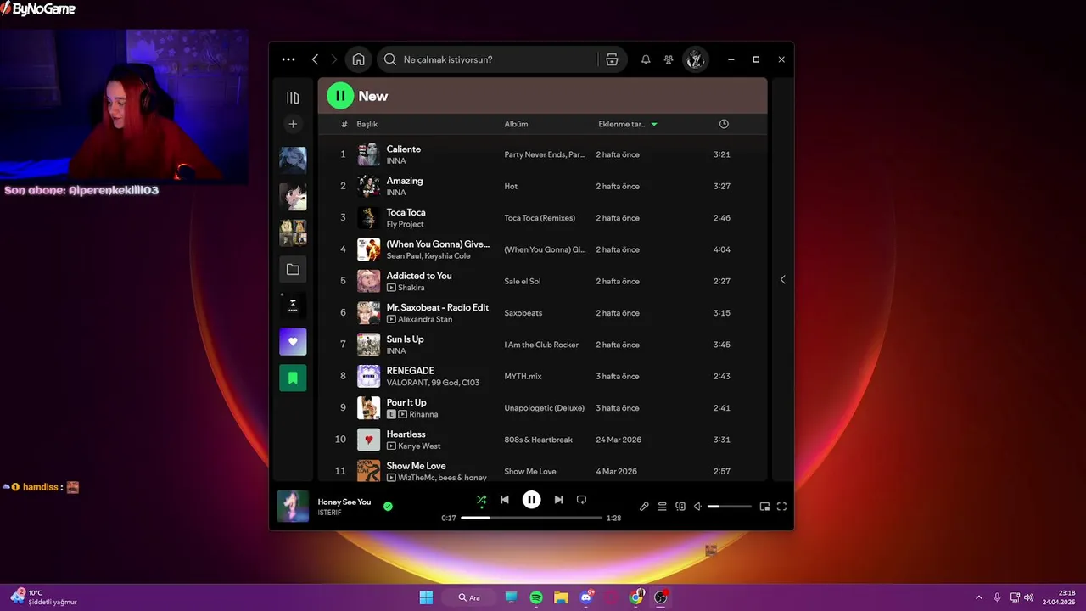The image size is (1086, 611).
Task: Open Friend Activity icon
Action: coord(669,59)
